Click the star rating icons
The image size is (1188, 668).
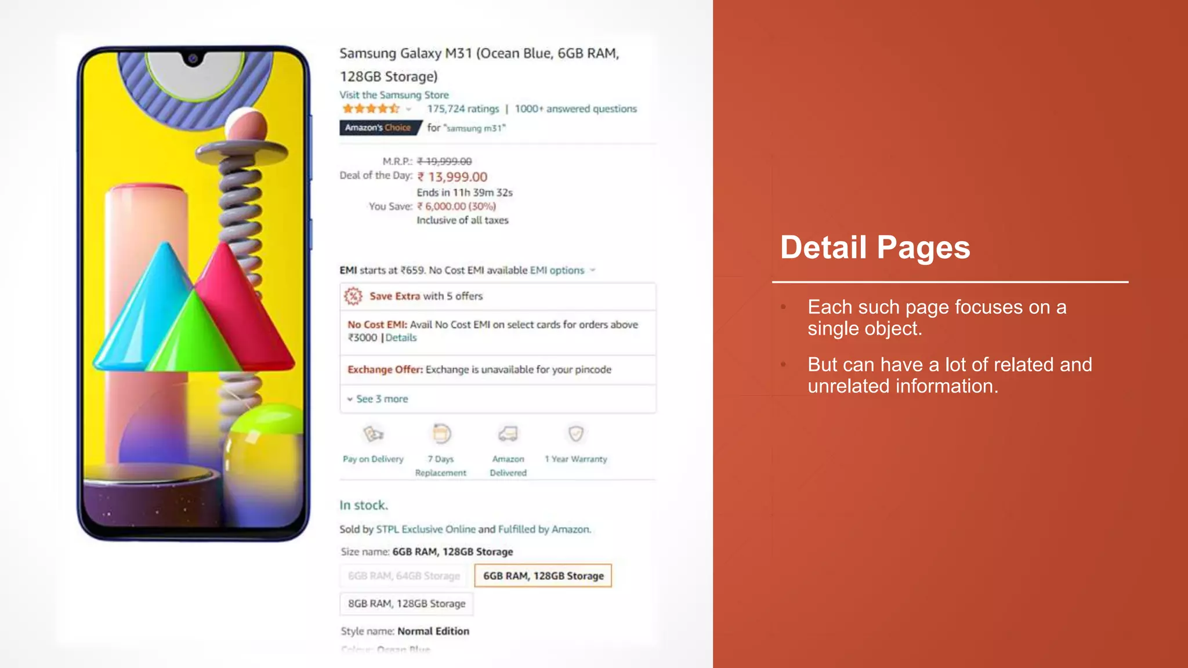[371, 108]
